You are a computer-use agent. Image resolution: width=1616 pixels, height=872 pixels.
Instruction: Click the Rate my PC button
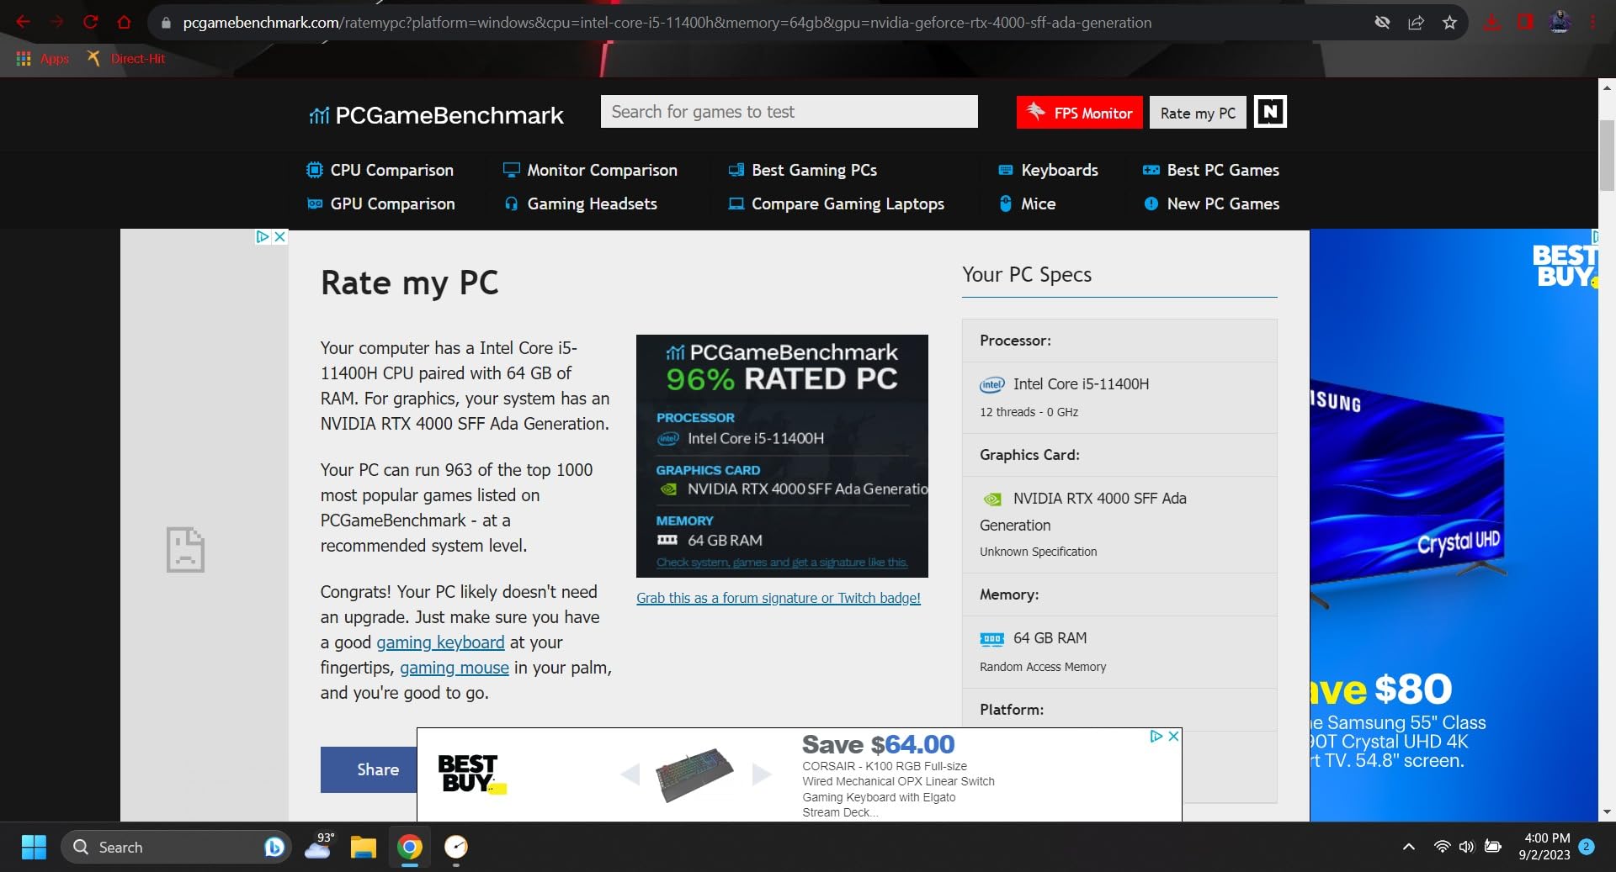1198,113
